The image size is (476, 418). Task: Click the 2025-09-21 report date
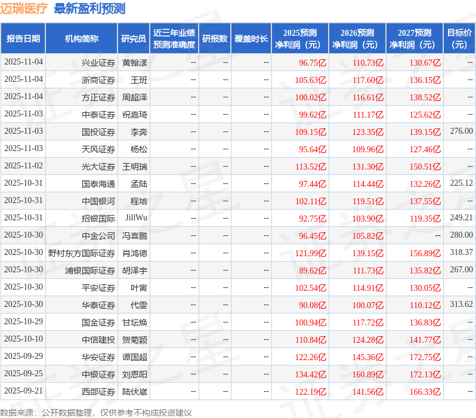23,391
